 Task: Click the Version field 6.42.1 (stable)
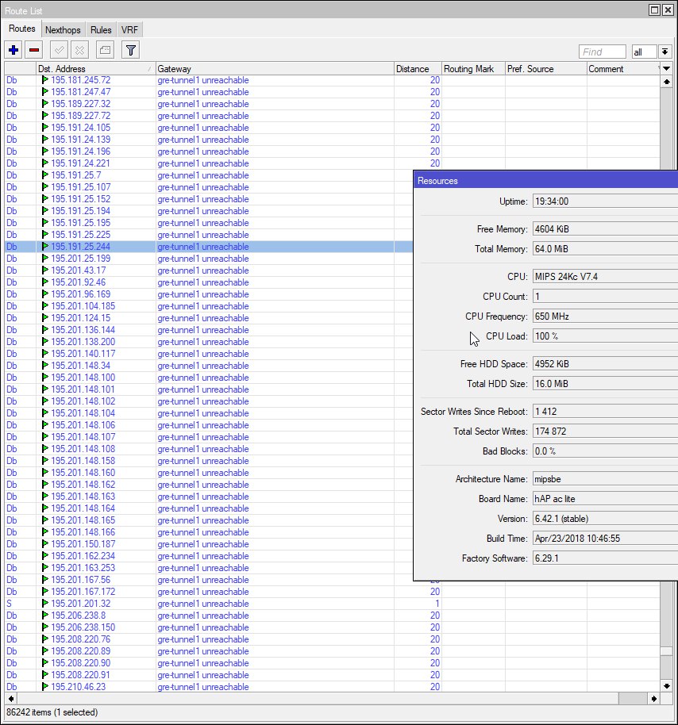(605, 519)
